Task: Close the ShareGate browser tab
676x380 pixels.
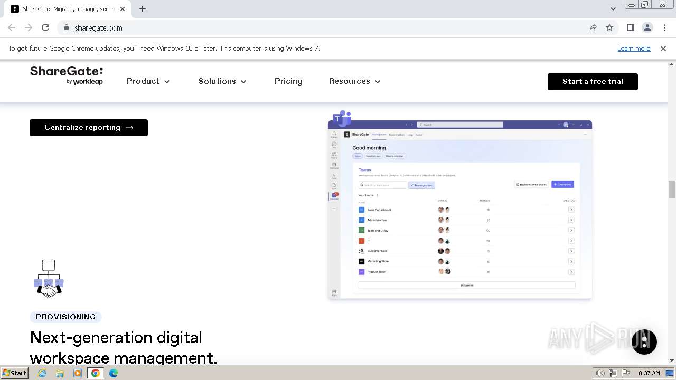Action: pyautogui.click(x=123, y=9)
